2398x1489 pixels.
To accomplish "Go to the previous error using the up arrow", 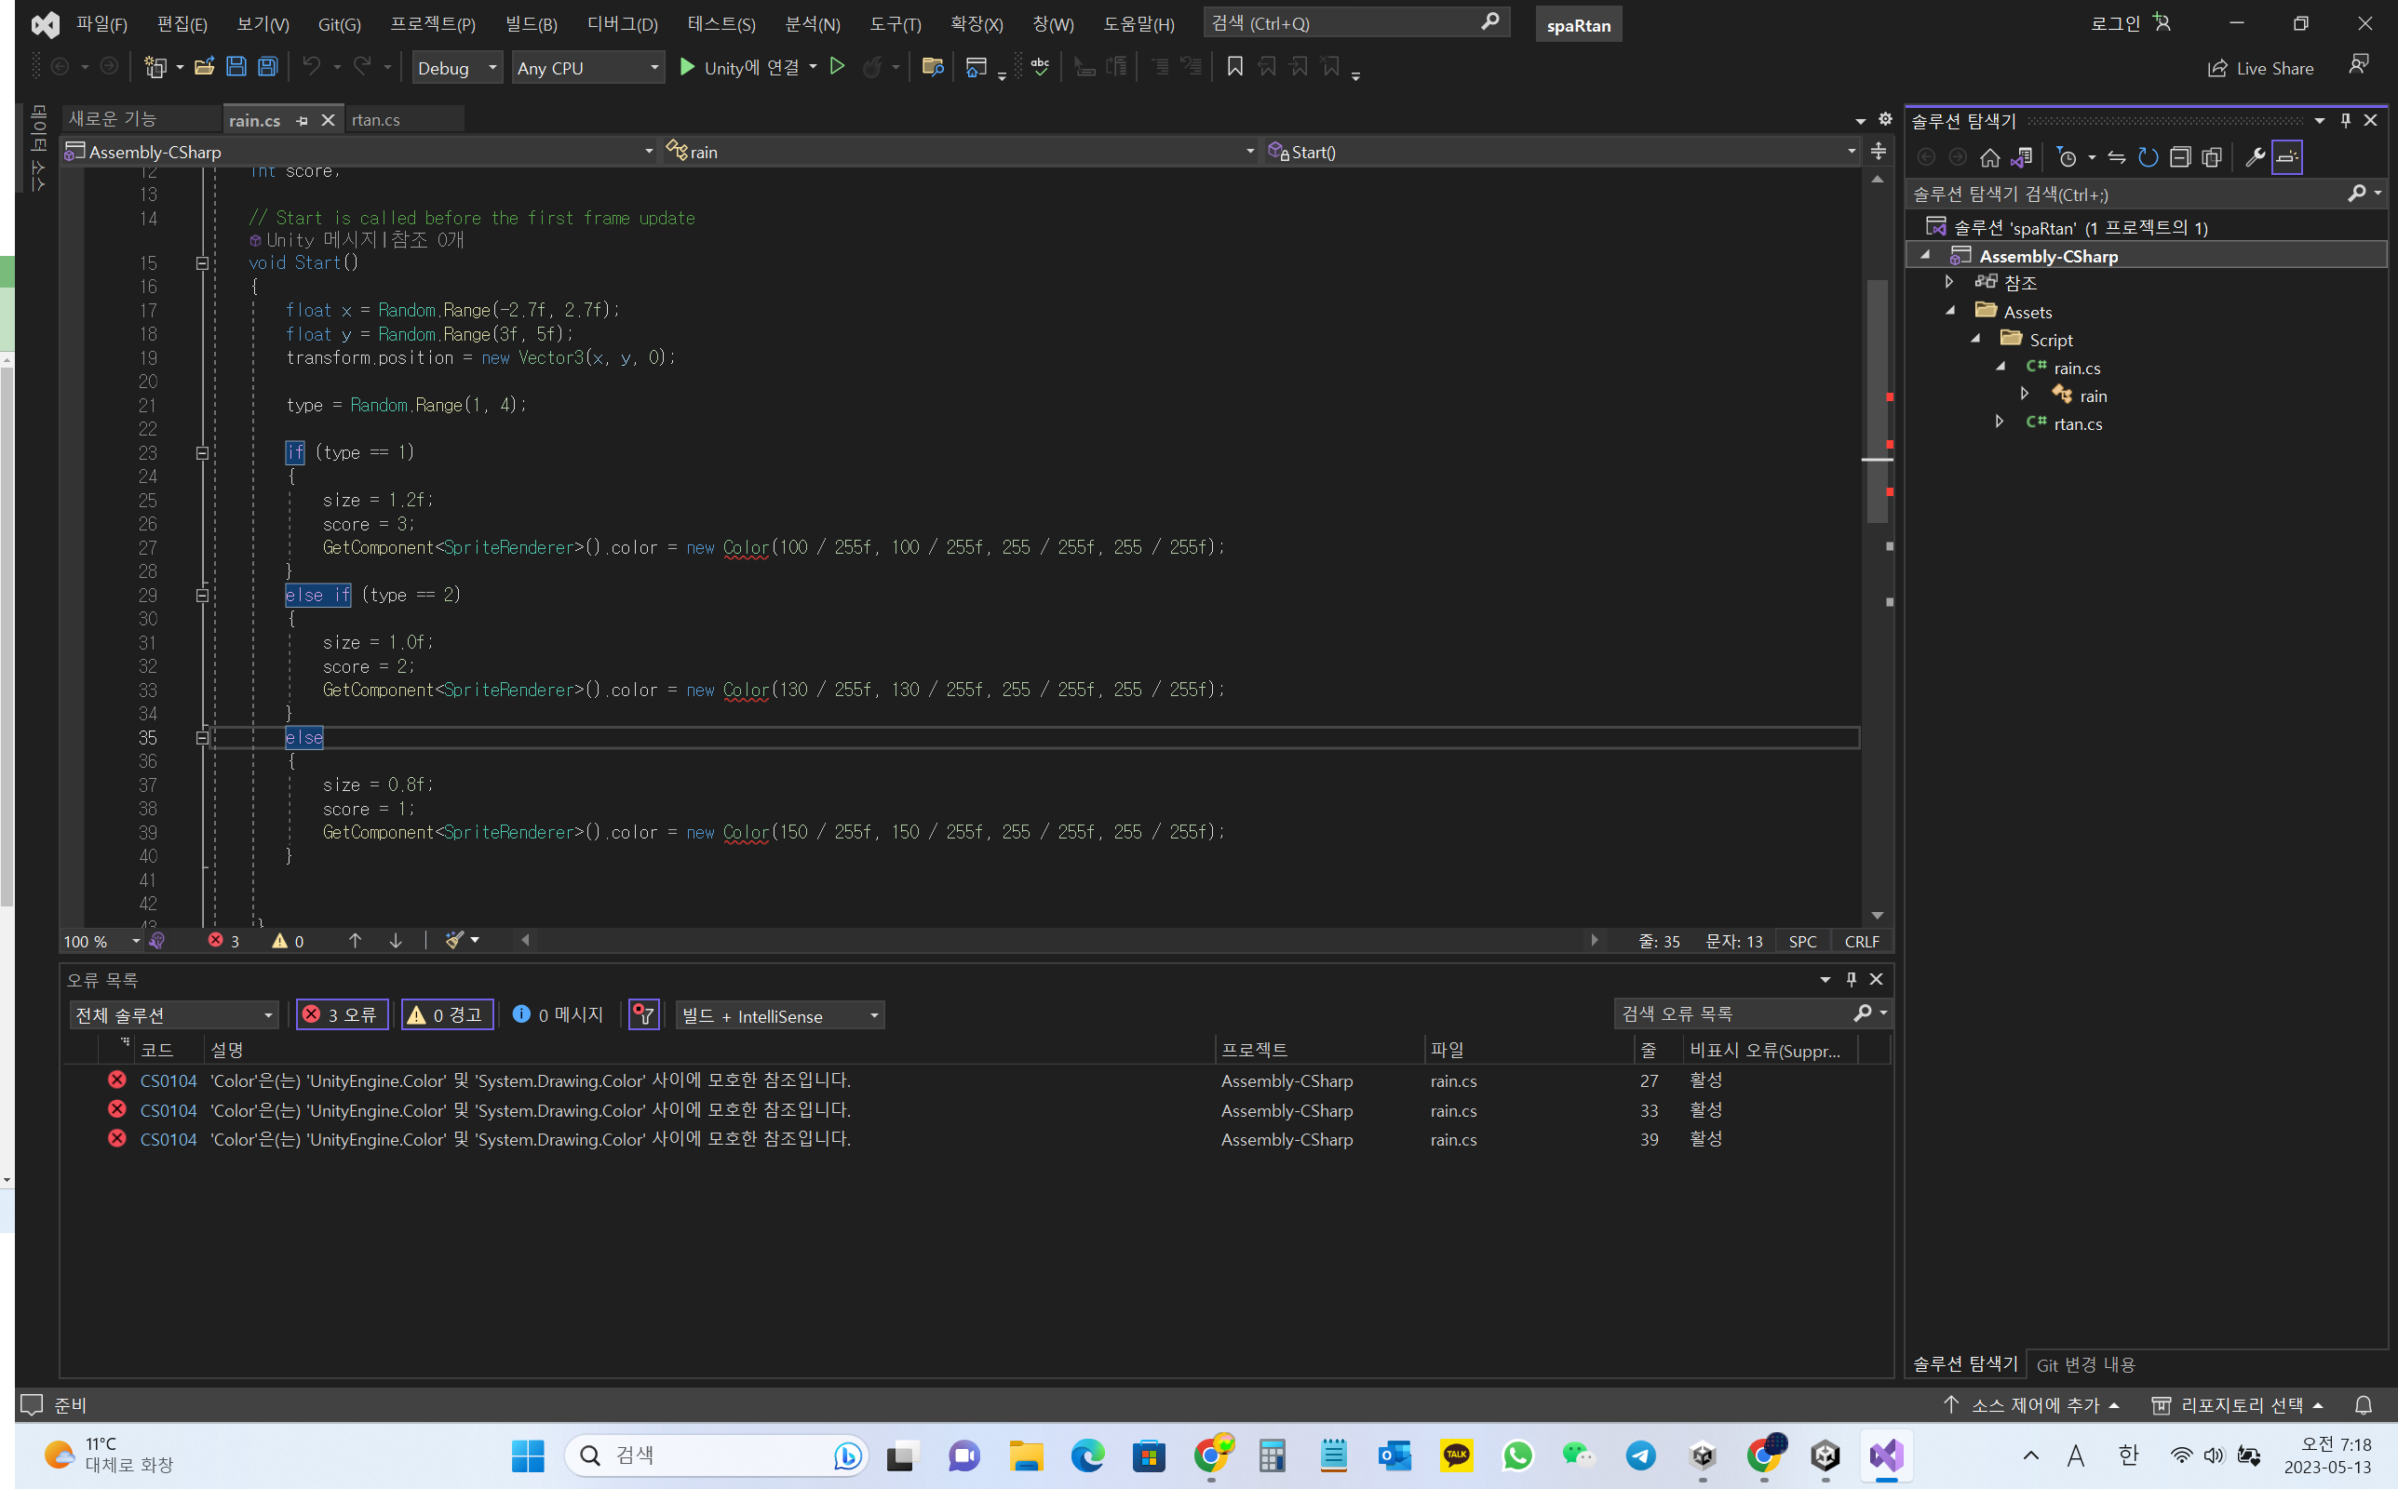I will pos(356,942).
